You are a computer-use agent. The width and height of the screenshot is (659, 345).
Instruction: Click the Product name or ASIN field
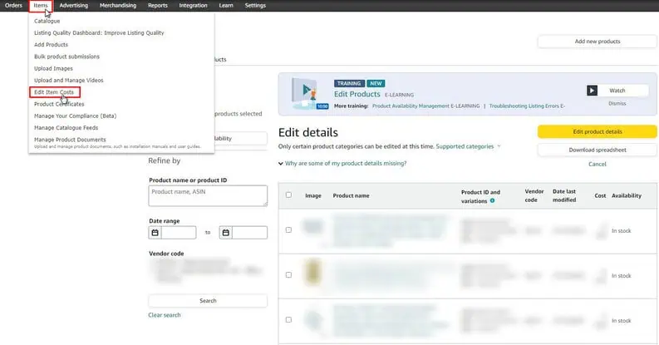[208, 196]
